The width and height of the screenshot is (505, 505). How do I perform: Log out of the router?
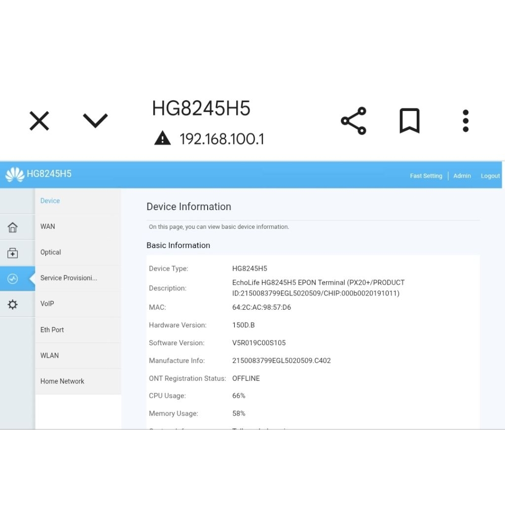[490, 176]
